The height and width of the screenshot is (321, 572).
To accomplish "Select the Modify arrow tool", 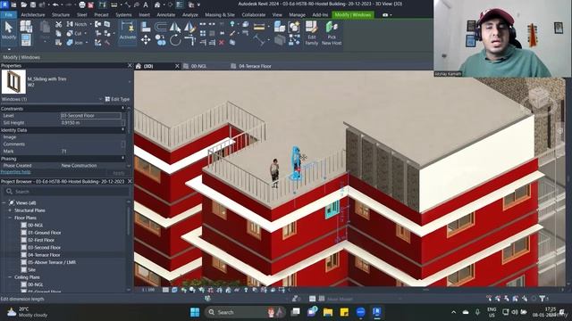I will [8, 30].
